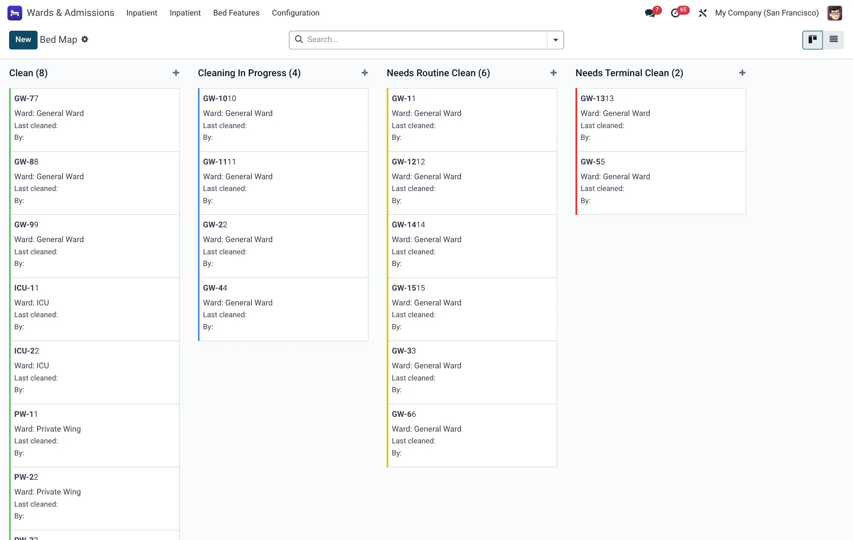Open the GW-88 bed card
The height and width of the screenshot is (540, 853).
94,183
